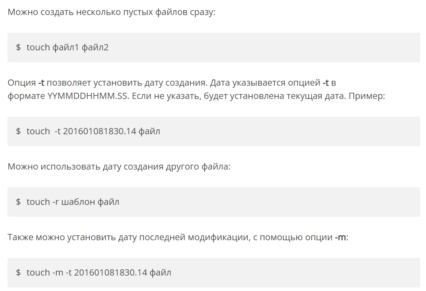This screenshot has width=426, height=291.
Task: Click the YYMMDDHHMM.SS format text
Action: pyautogui.click(x=88, y=96)
